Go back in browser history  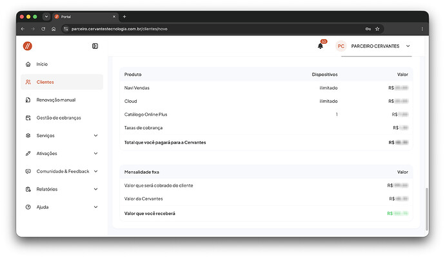(x=23, y=29)
